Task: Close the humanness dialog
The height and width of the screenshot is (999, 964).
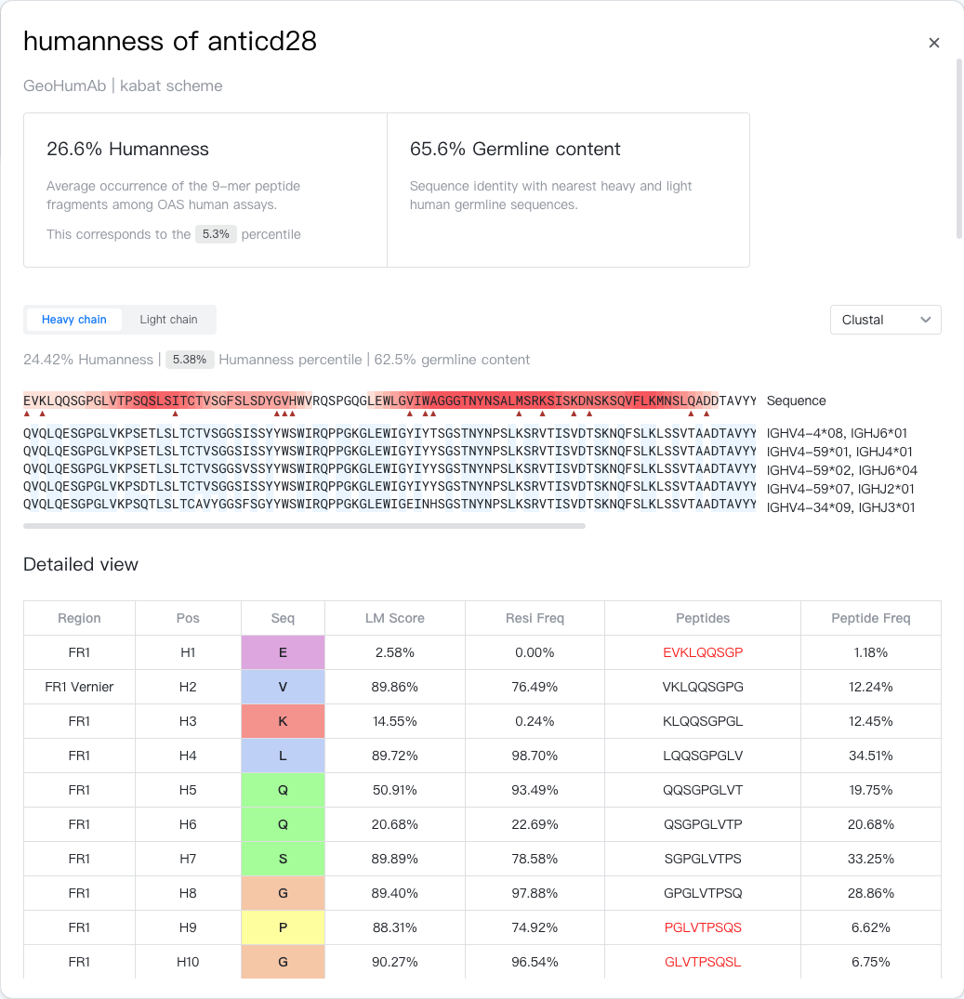Action: click(934, 43)
